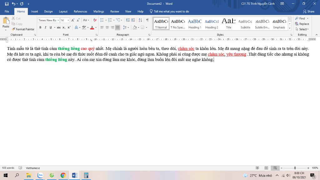The width and height of the screenshot is (320, 180).
Task: Switch to Print Layout view
Action: point(266,168)
